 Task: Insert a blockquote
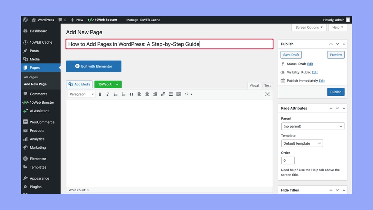click(131, 94)
